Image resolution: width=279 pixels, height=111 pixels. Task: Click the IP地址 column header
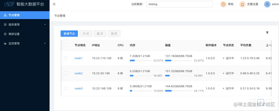tap(96, 45)
